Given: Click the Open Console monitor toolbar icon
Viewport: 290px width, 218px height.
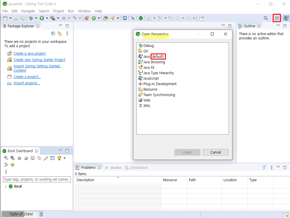Looking at the screenshot, I should tap(125, 18).
